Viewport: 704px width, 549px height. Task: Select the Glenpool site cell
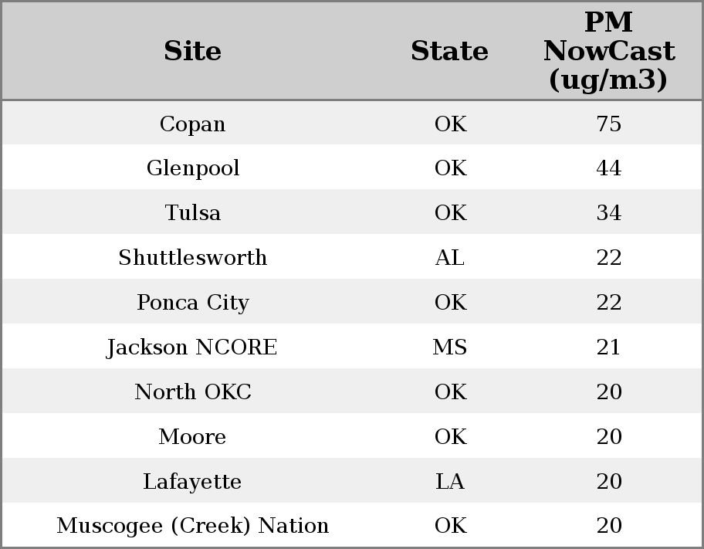coord(192,168)
